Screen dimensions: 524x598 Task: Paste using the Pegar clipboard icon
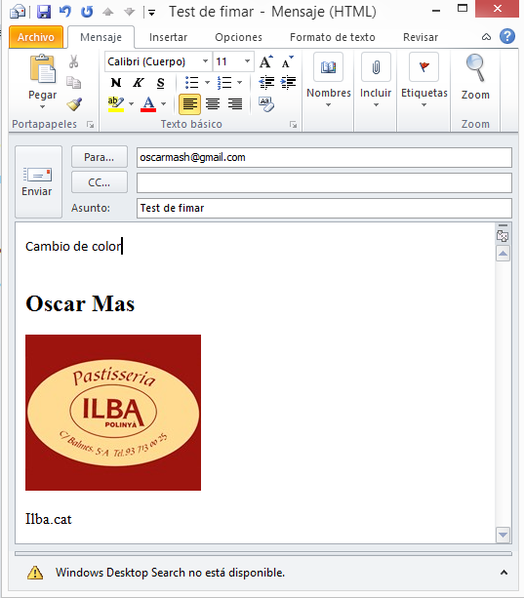[43, 68]
